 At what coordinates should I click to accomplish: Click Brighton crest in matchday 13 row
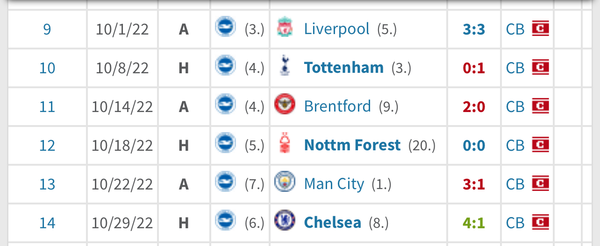tap(225, 182)
